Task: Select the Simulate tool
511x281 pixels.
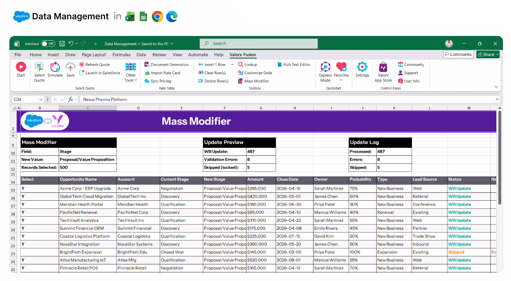Action: click(x=55, y=70)
